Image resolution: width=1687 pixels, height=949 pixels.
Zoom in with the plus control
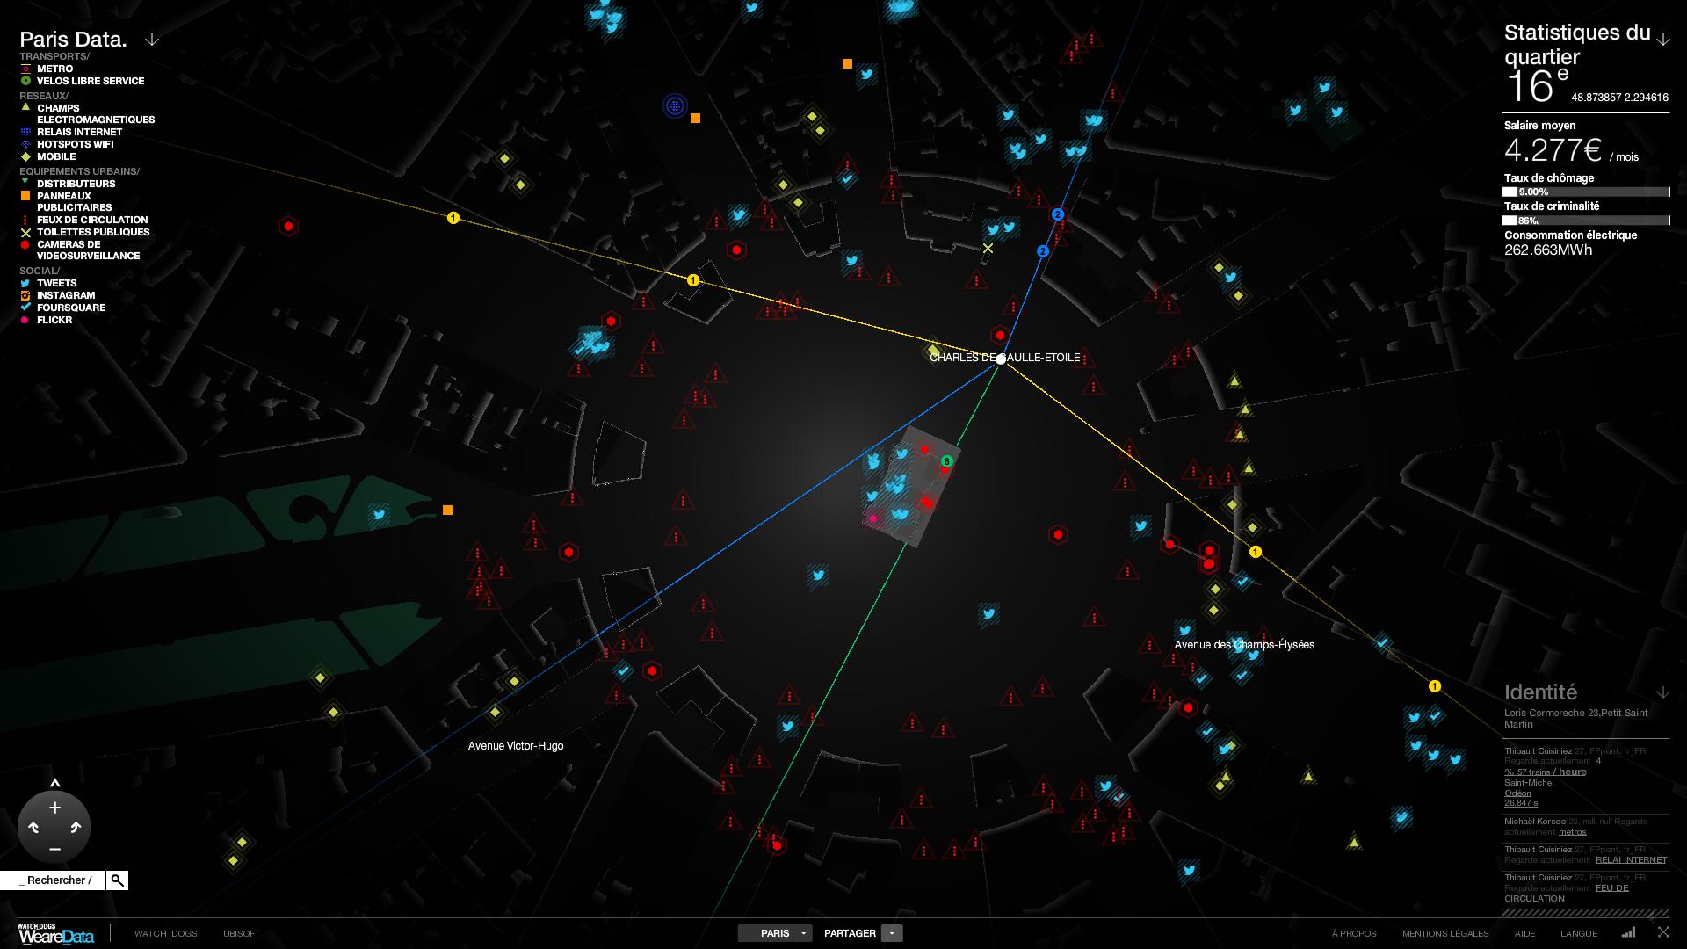(x=54, y=808)
